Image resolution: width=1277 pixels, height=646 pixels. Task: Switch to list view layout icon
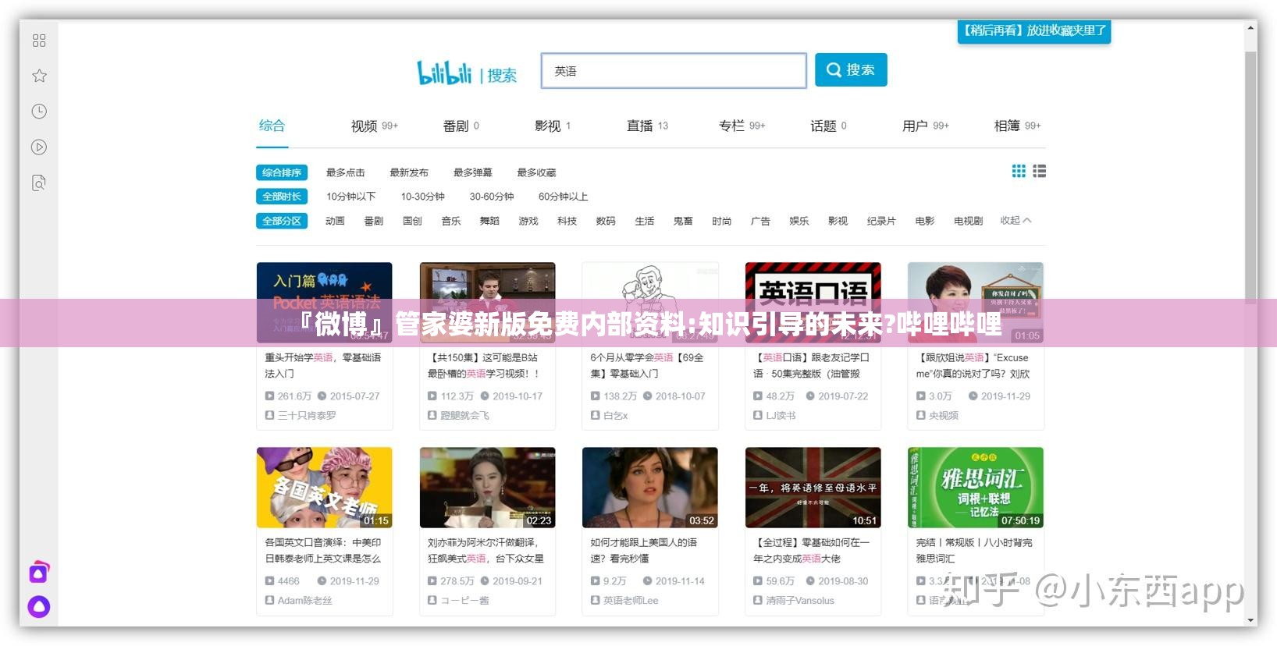pyautogui.click(x=1039, y=171)
